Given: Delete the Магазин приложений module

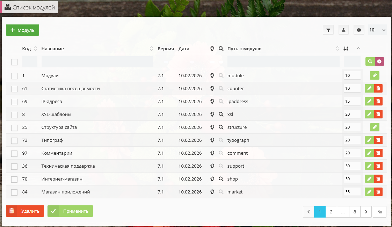Looking at the screenshot, I should pyautogui.click(x=378, y=192).
